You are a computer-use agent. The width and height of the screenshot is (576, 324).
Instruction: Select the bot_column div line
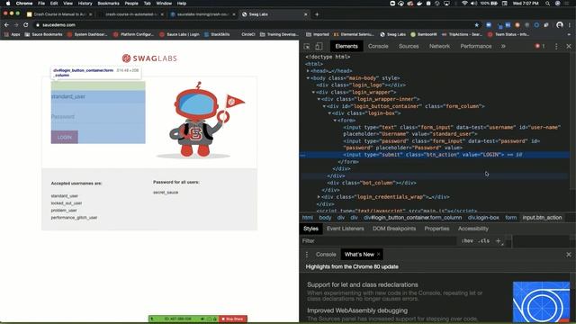tap(372, 183)
